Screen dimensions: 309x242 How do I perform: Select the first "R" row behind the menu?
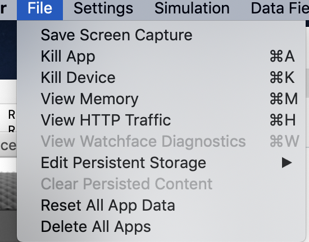point(12,115)
